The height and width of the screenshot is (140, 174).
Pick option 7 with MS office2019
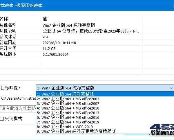click(68, 122)
